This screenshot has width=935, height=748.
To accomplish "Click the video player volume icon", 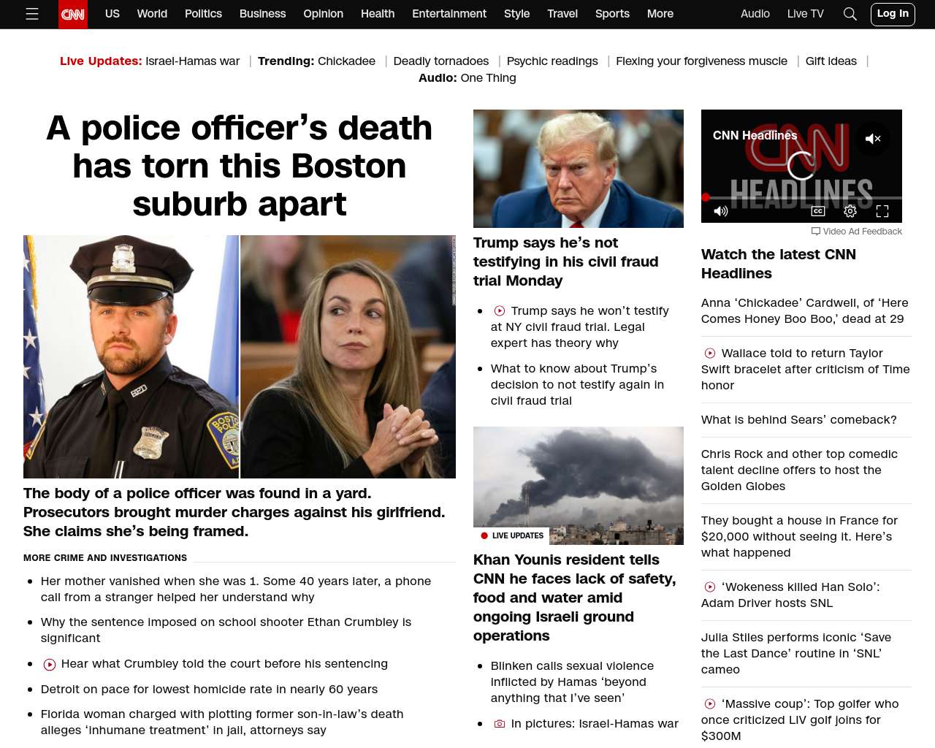I will 721,211.
